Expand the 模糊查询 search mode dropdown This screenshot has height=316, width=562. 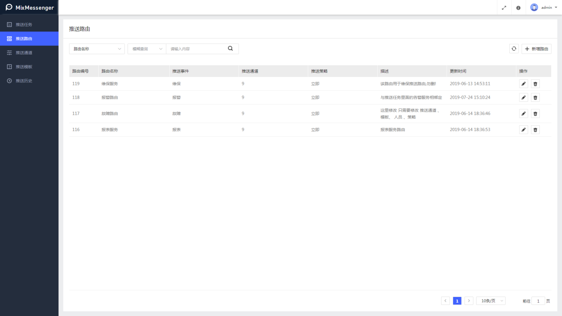coord(147,49)
